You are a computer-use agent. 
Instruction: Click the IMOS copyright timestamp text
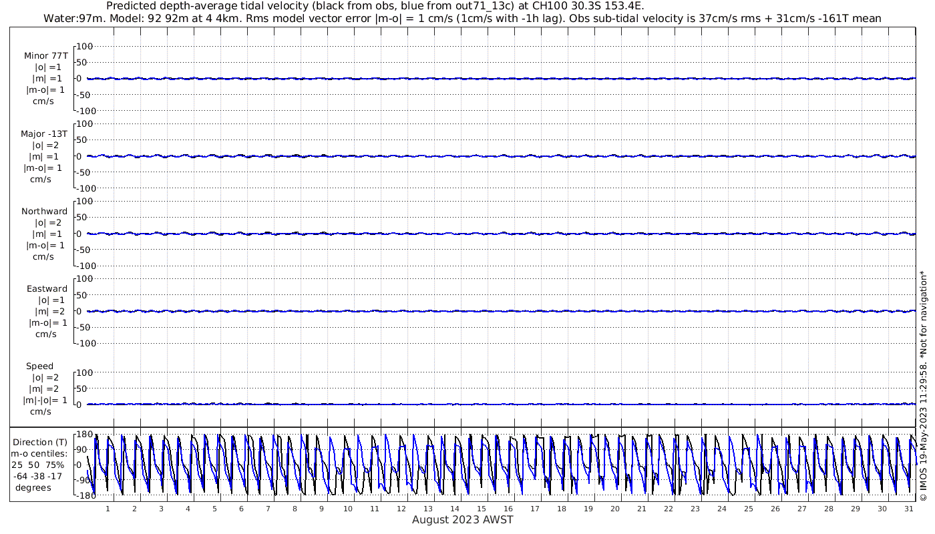924,386
